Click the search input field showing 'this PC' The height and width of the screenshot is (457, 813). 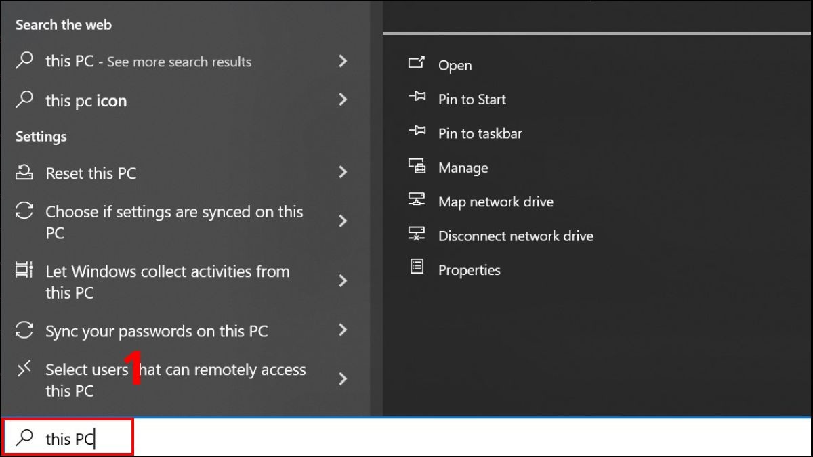pyautogui.click(x=70, y=437)
